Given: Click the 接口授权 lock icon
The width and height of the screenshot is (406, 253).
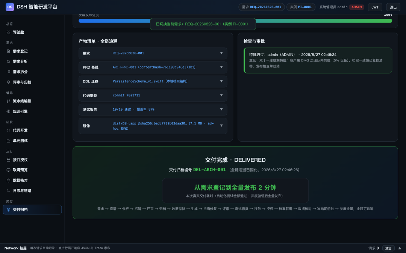Looking at the screenshot, I should (8, 160).
